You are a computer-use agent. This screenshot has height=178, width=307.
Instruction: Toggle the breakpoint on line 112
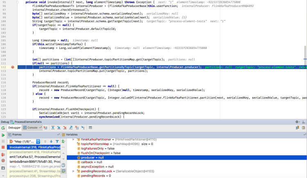[x=13, y=67]
